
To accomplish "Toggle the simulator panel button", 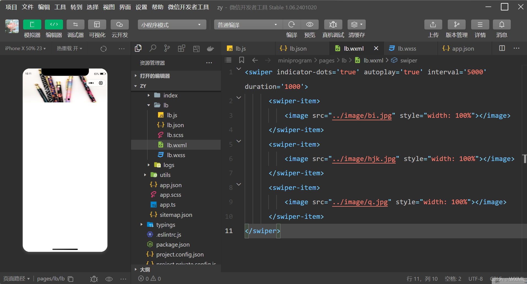I will [32, 24].
